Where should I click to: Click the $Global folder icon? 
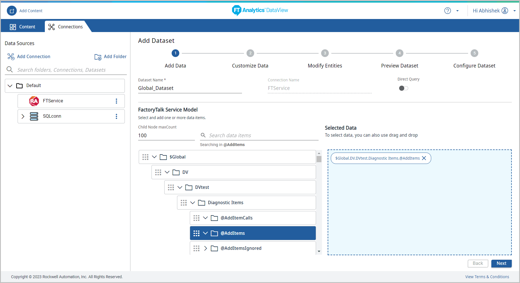(x=163, y=157)
